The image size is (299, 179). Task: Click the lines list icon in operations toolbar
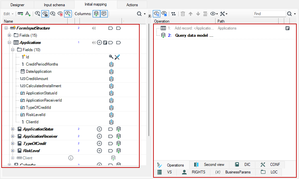coord(205,14)
